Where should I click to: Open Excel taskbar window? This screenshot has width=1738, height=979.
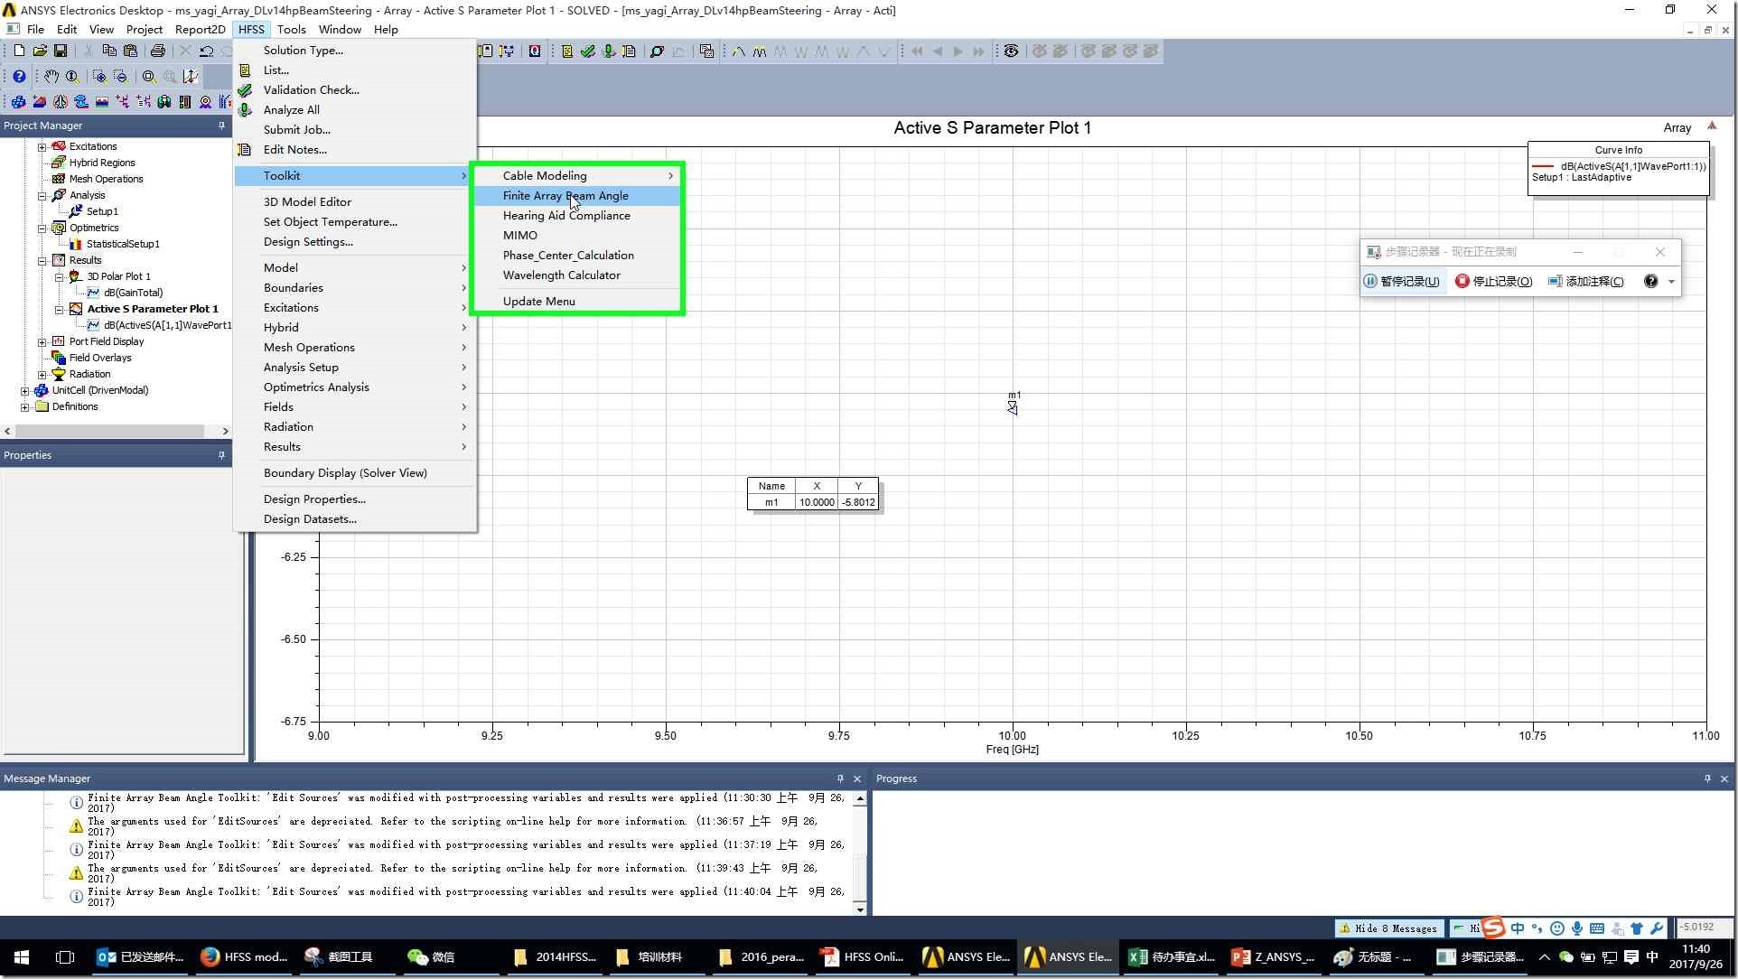pos(1173,957)
